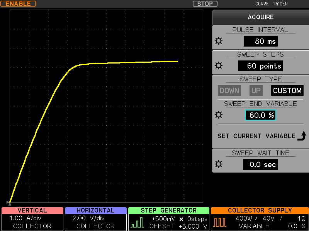Select the 60.0 % sweep end variable field
The image size is (309, 231).
pos(260,115)
